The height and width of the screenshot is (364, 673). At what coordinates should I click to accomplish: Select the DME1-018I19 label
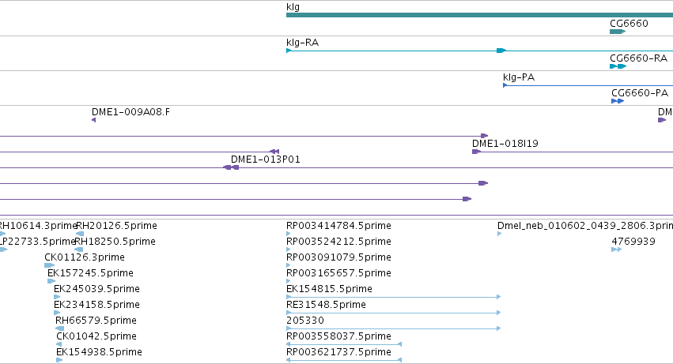click(505, 144)
